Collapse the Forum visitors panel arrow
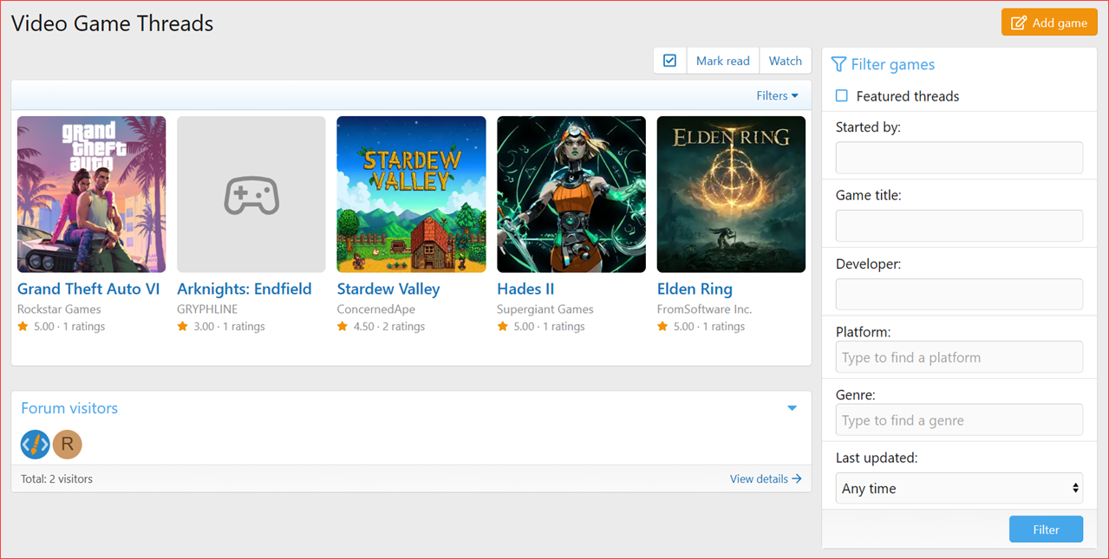The height and width of the screenshot is (559, 1109). pos(792,408)
